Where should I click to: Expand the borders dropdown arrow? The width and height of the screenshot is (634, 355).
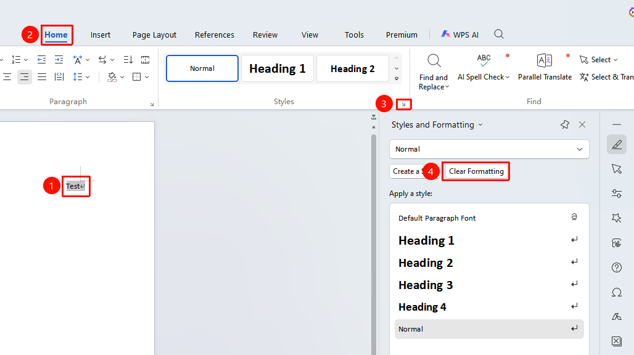(147, 77)
